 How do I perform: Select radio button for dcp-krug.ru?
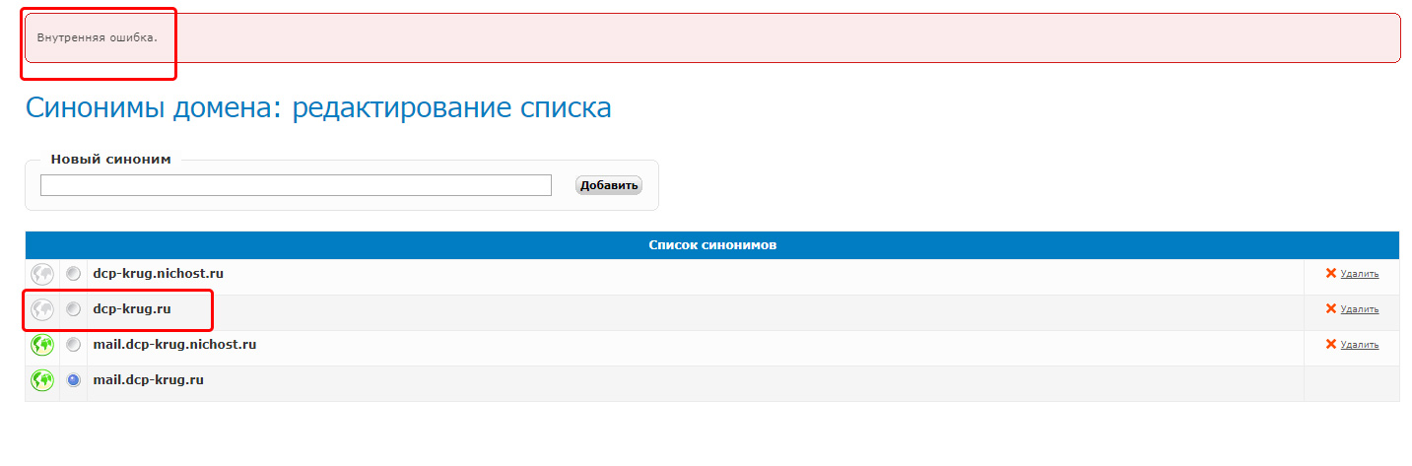pos(73,309)
